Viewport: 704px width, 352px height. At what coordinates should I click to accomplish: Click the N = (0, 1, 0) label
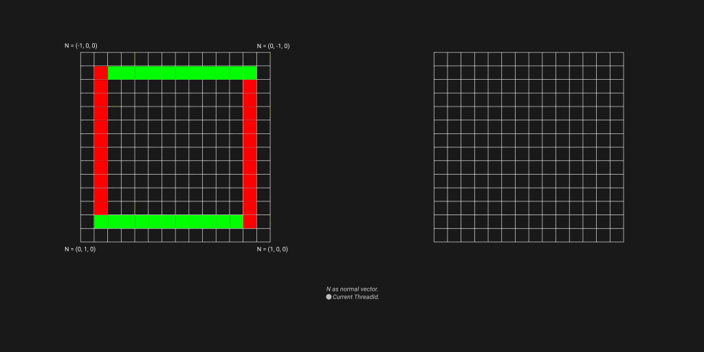click(x=80, y=249)
